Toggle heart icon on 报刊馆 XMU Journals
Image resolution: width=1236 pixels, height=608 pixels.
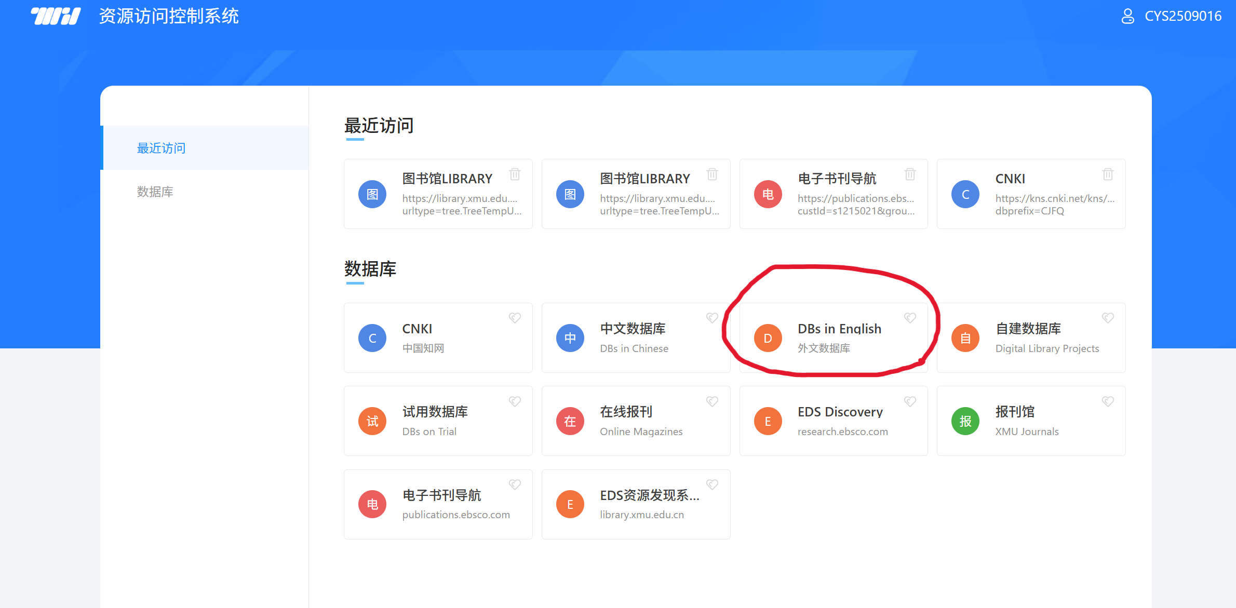click(1108, 401)
